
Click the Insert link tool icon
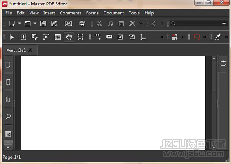coord(98,36)
